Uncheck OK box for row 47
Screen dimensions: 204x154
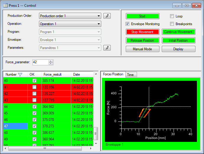click(x=34, y=126)
